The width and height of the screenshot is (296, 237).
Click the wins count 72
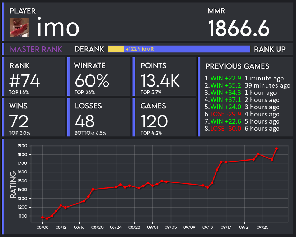point(19,121)
